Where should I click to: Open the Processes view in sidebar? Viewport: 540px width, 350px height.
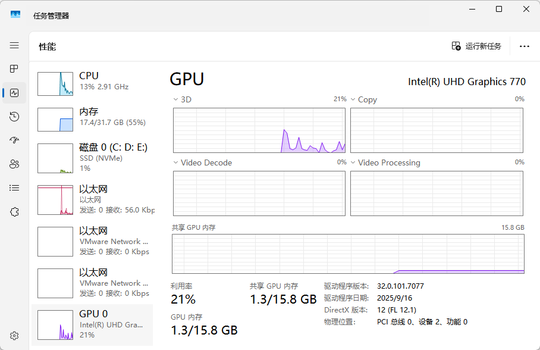click(x=14, y=68)
